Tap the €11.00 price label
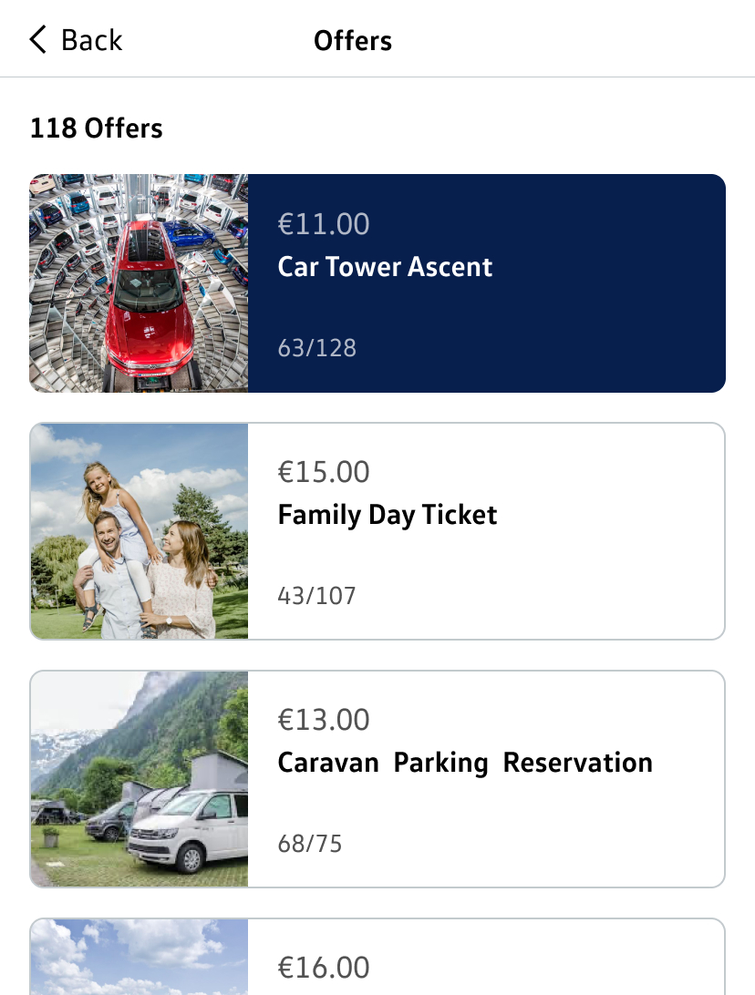The image size is (755, 995). (324, 224)
